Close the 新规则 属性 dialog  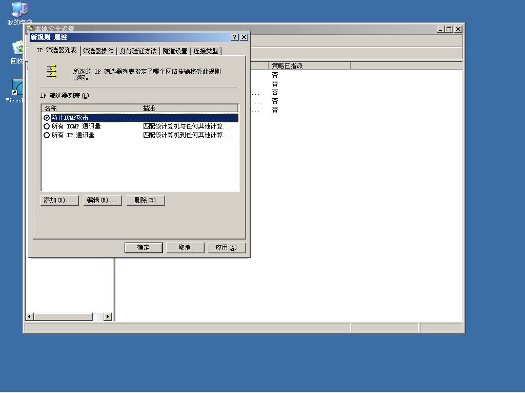point(244,37)
